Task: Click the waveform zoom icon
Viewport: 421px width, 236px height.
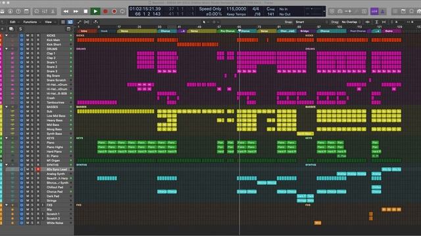Action: 368,22
